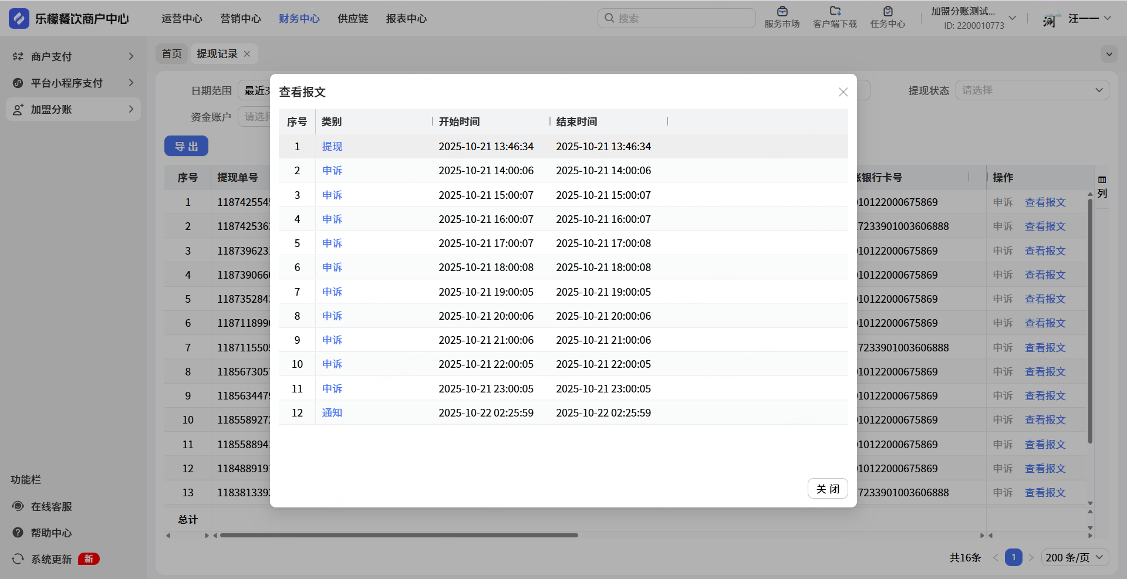Switch to the 首页 tab
This screenshot has width=1127, height=579.
coord(172,54)
